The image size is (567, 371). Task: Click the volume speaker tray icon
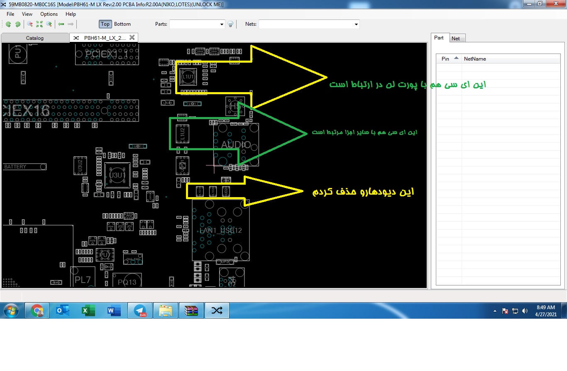[x=525, y=311]
